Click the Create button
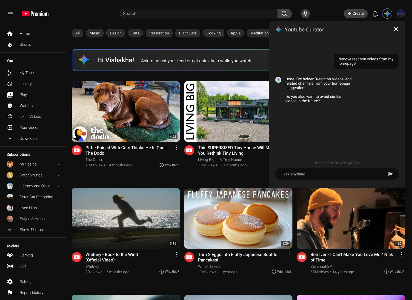This screenshot has width=412, height=300. click(x=355, y=13)
